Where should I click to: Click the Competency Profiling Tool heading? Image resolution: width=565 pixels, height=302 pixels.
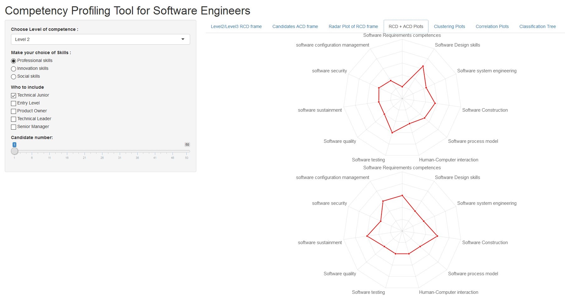coord(128,10)
